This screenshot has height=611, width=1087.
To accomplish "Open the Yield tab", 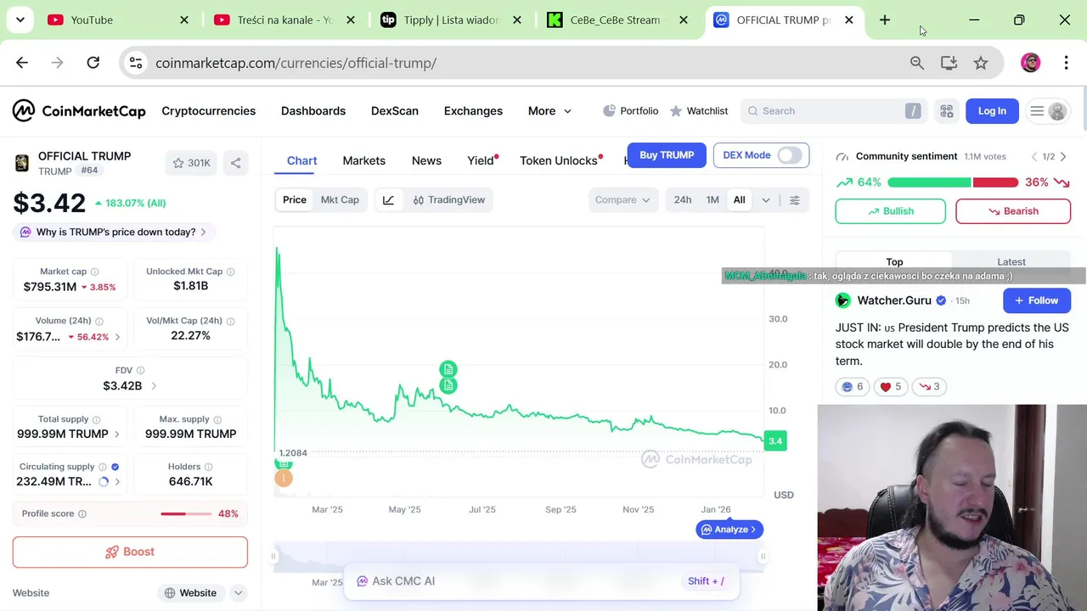I will 481,160.
